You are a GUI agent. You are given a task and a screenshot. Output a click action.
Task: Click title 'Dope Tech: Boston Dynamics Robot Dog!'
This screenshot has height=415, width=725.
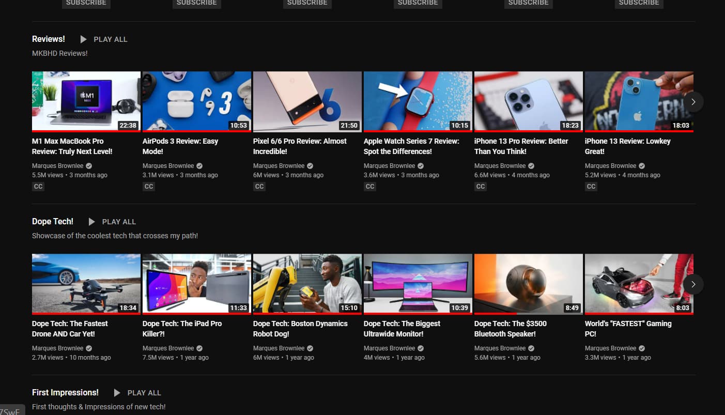[300, 329]
